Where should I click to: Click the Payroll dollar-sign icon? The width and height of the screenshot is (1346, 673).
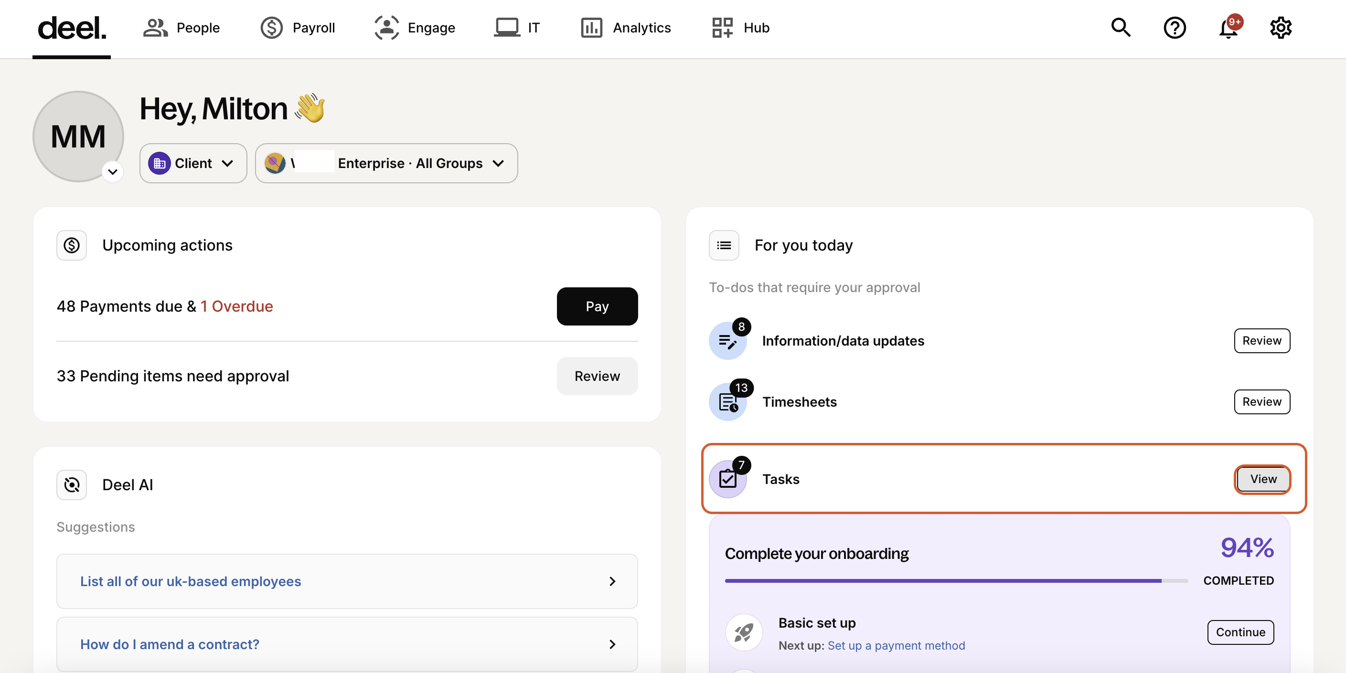[272, 28]
